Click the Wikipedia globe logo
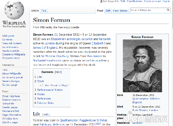The image size is (173, 126). 14,10
